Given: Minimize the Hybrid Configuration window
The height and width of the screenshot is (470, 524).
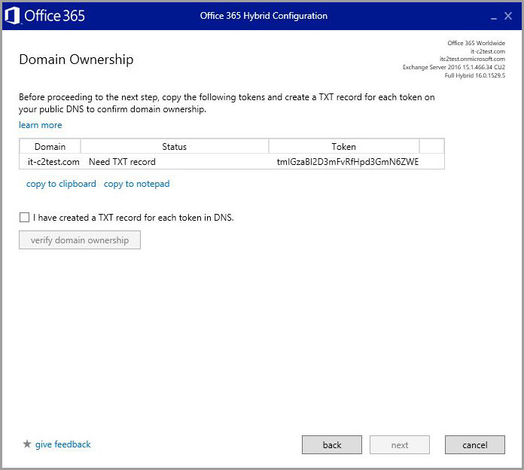Looking at the screenshot, I should point(494,17).
